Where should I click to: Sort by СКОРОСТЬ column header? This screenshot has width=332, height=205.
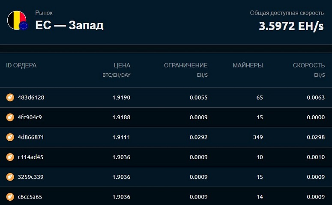pyautogui.click(x=309, y=65)
